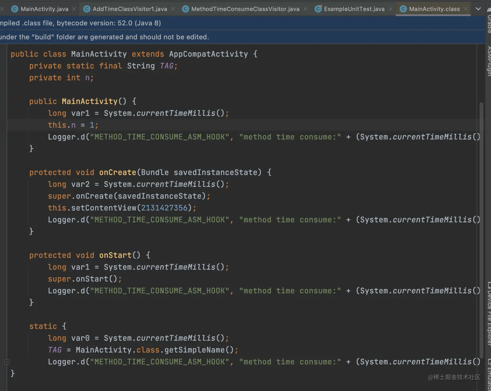Expand the folded region in the gutter
The image size is (491, 391).
pyautogui.click(x=7, y=362)
